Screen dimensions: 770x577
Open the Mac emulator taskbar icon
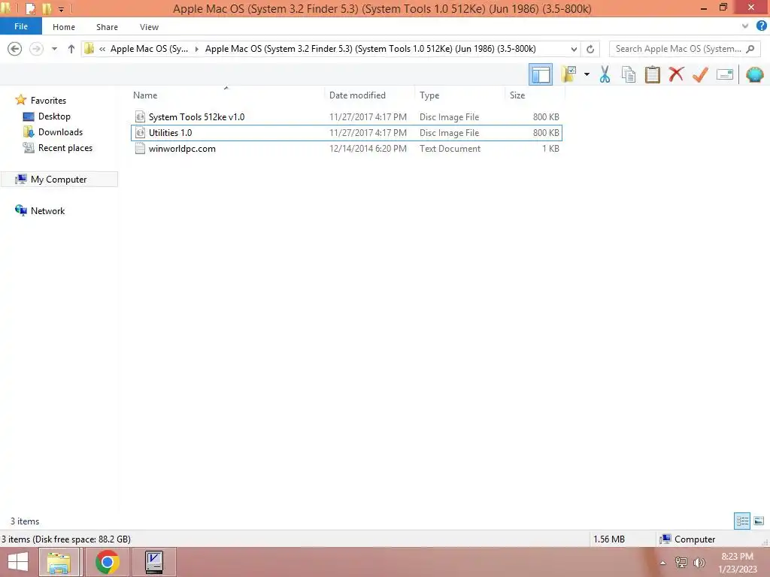153,562
